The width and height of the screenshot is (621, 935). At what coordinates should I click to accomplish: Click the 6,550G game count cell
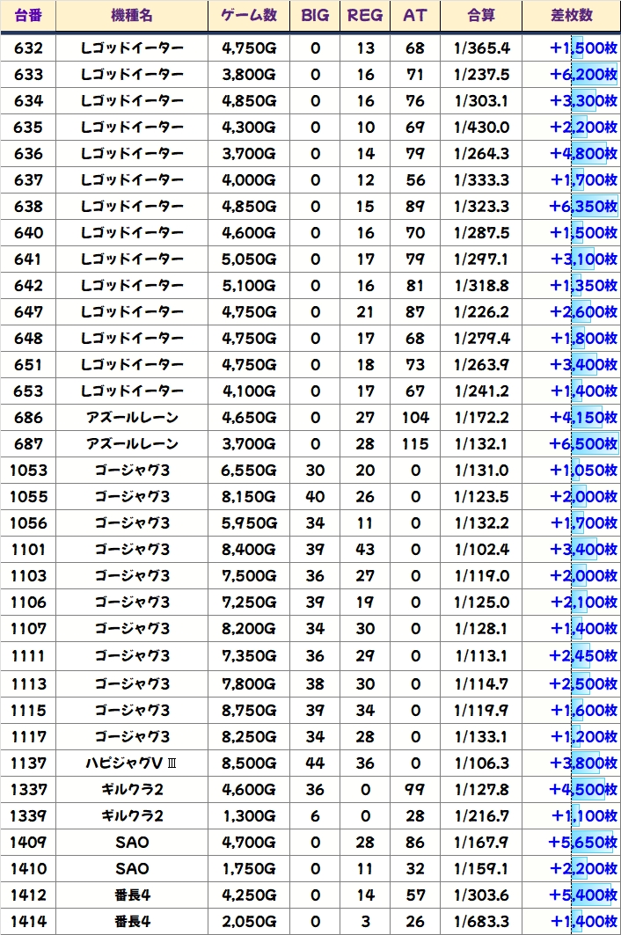click(x=249, y=471)
